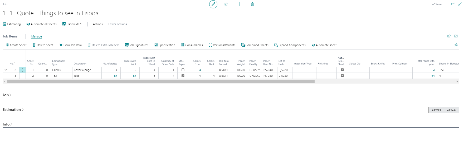The image size is (464, 142).
Task: Select the Manage tab
Action: point(37,36)
